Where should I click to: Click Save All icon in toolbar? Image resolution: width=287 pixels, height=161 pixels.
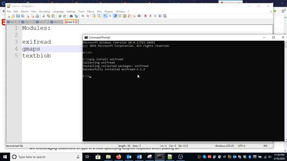tap(23, 16)
